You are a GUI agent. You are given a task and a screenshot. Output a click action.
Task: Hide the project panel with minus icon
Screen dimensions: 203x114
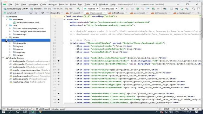pos(48,13)
